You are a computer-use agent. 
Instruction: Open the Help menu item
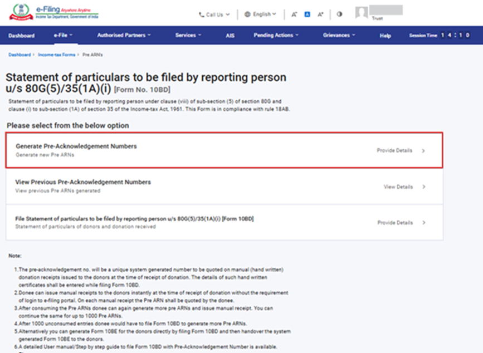coord(385,36)
